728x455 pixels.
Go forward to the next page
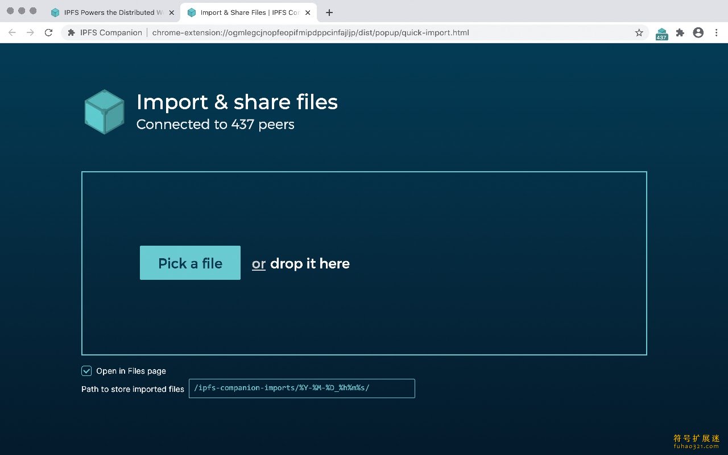coord(30,32)
